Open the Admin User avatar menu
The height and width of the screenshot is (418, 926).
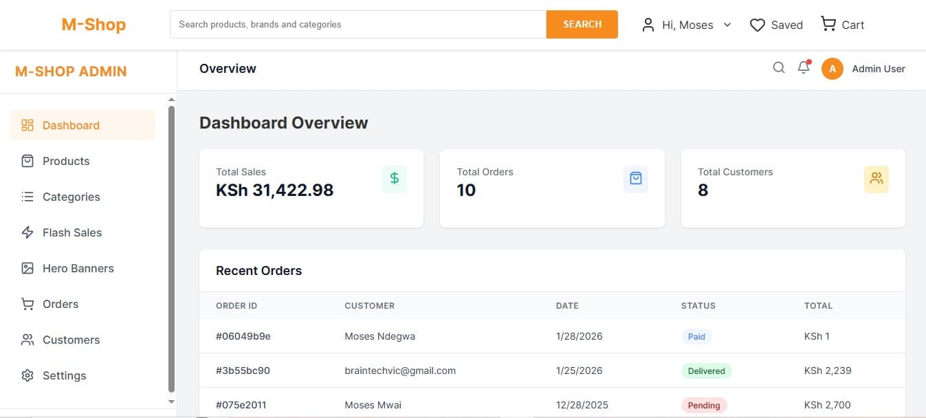pos(832,69)
